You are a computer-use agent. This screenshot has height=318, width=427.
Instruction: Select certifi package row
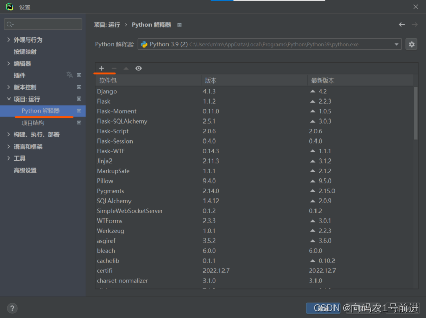(254, 271)
